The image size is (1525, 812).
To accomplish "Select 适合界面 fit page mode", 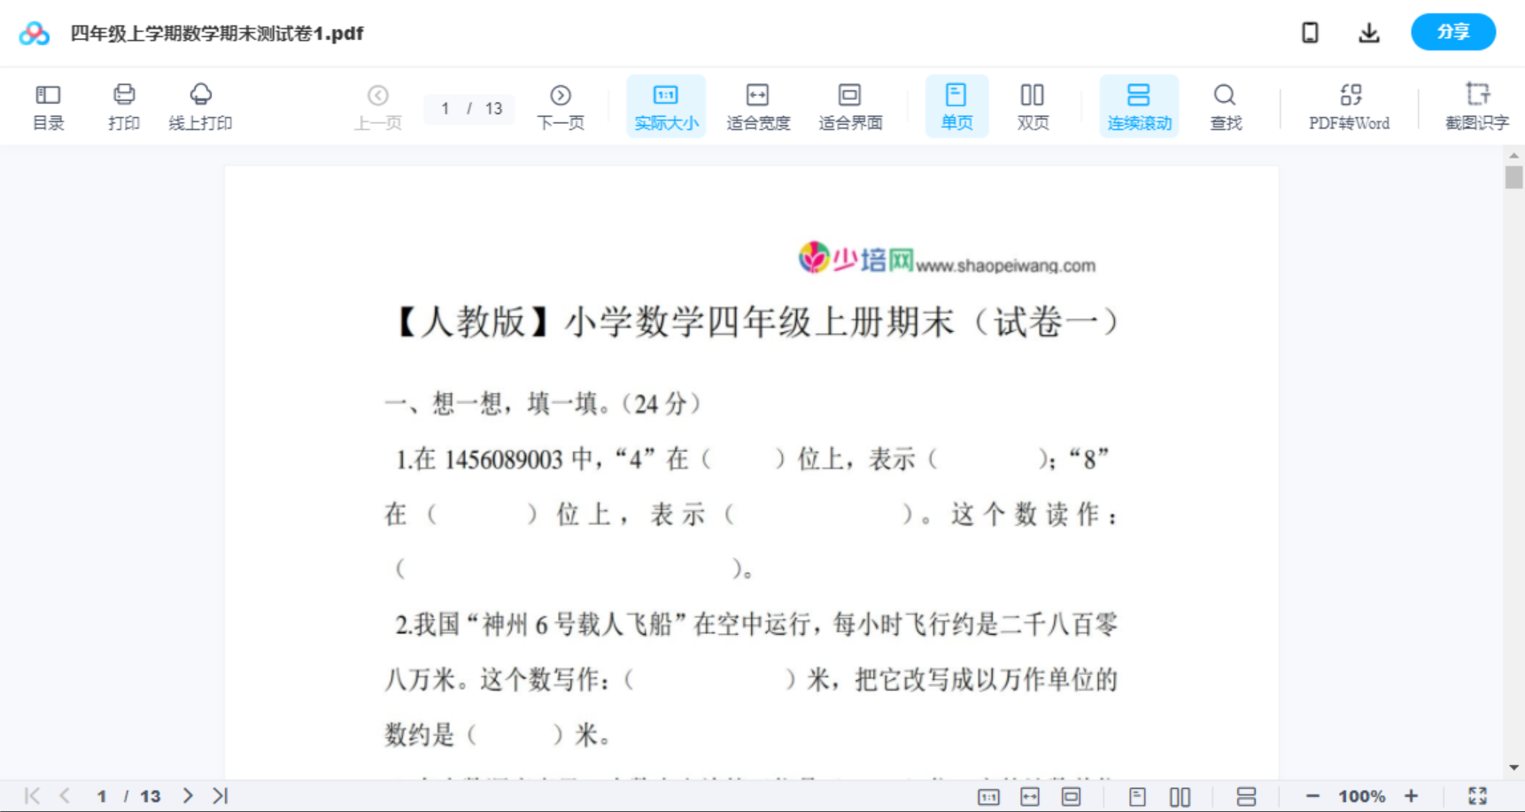I will 851,105.
